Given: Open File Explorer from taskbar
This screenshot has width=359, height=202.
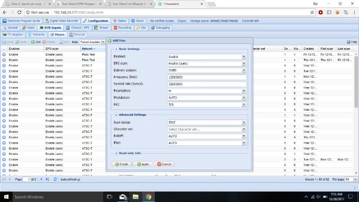Looking at the screenshot, I should [x=136, y=197].
